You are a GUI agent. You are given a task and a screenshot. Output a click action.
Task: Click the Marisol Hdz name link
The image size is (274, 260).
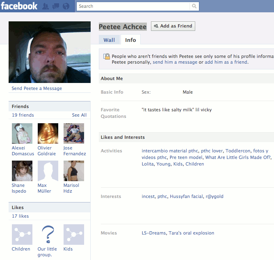pos(71,188)
